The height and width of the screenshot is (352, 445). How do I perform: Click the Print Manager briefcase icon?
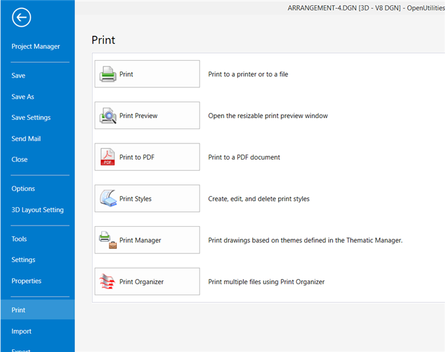click(x=108, y=241)
